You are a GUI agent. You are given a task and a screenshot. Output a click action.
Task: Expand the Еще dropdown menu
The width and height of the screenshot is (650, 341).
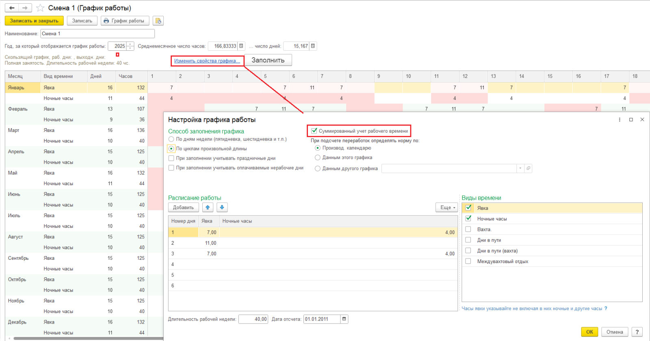tap(447, 207)
